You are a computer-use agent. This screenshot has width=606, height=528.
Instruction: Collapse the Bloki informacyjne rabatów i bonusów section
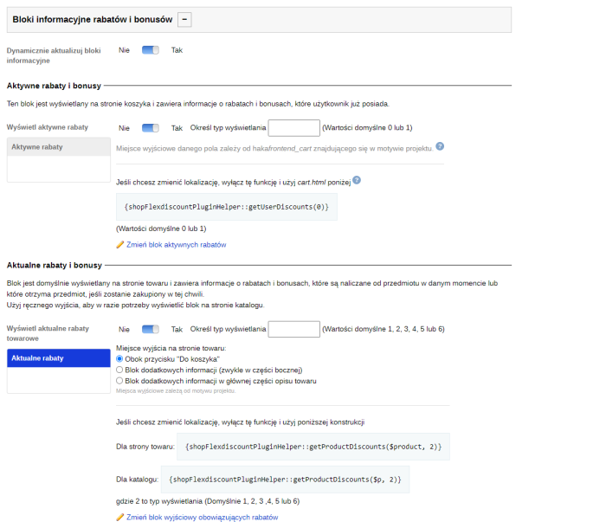click(185, 19)
